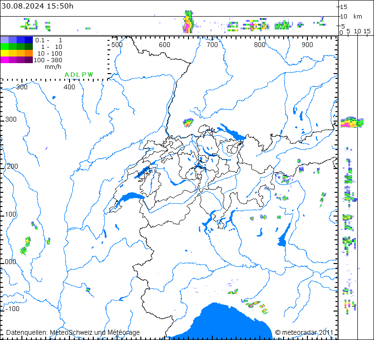Viewport: 374px width, 340px height.
Task: Click the '200' vertical axis label
Action: (12, 166)
